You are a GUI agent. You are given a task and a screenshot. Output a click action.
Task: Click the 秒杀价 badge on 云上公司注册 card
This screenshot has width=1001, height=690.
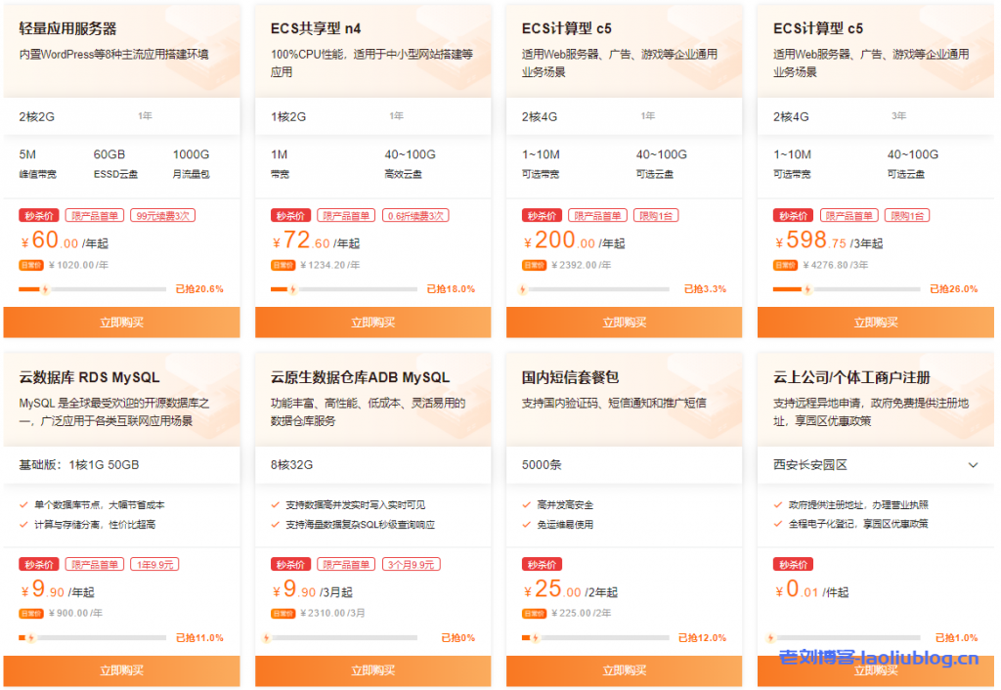[x=793, y=564]
